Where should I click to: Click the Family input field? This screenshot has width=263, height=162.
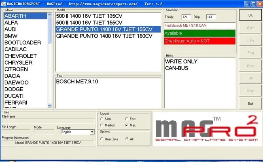[186, 17]
